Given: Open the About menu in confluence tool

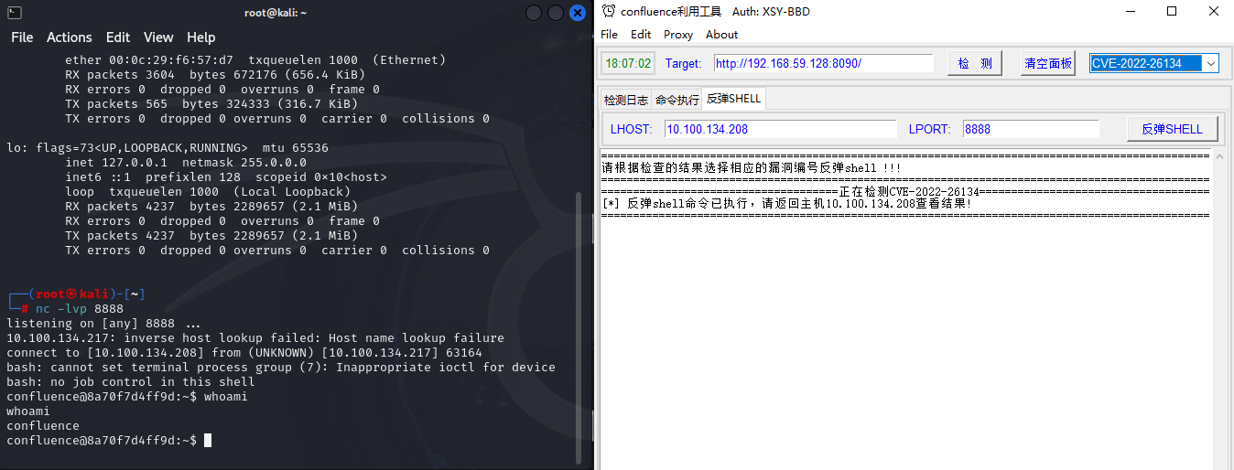Looking at the screenshot, I should click(x=721, y=35).
